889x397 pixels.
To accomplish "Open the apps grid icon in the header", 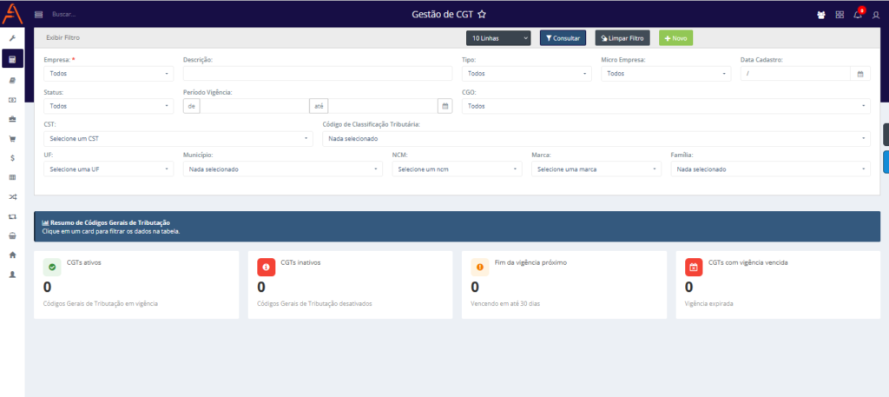I will 840,15.
